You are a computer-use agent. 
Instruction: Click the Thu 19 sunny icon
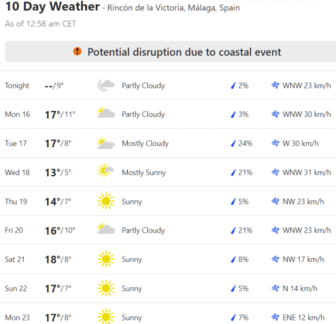click(106, 201)
